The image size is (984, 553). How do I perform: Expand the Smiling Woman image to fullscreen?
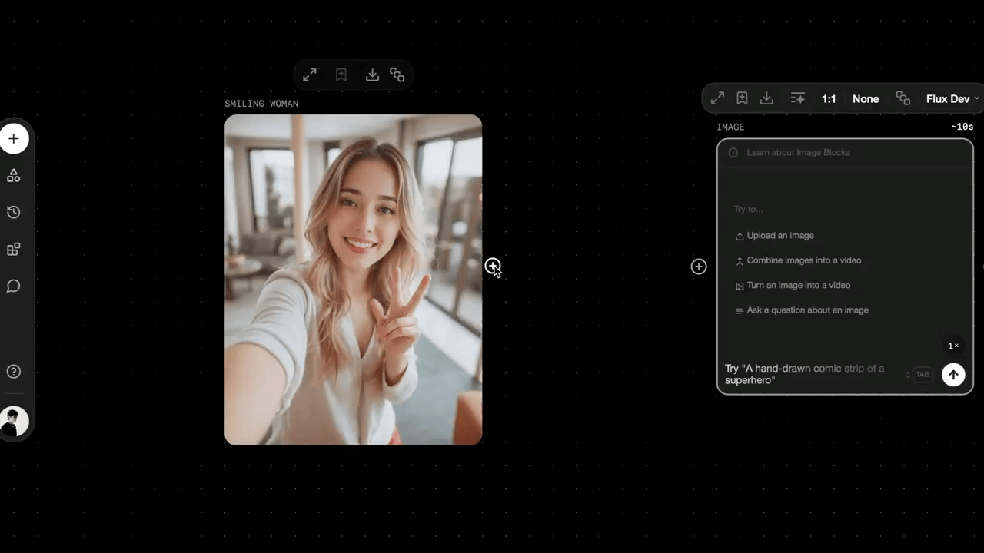pyautogui.click(x=310, y=75)
